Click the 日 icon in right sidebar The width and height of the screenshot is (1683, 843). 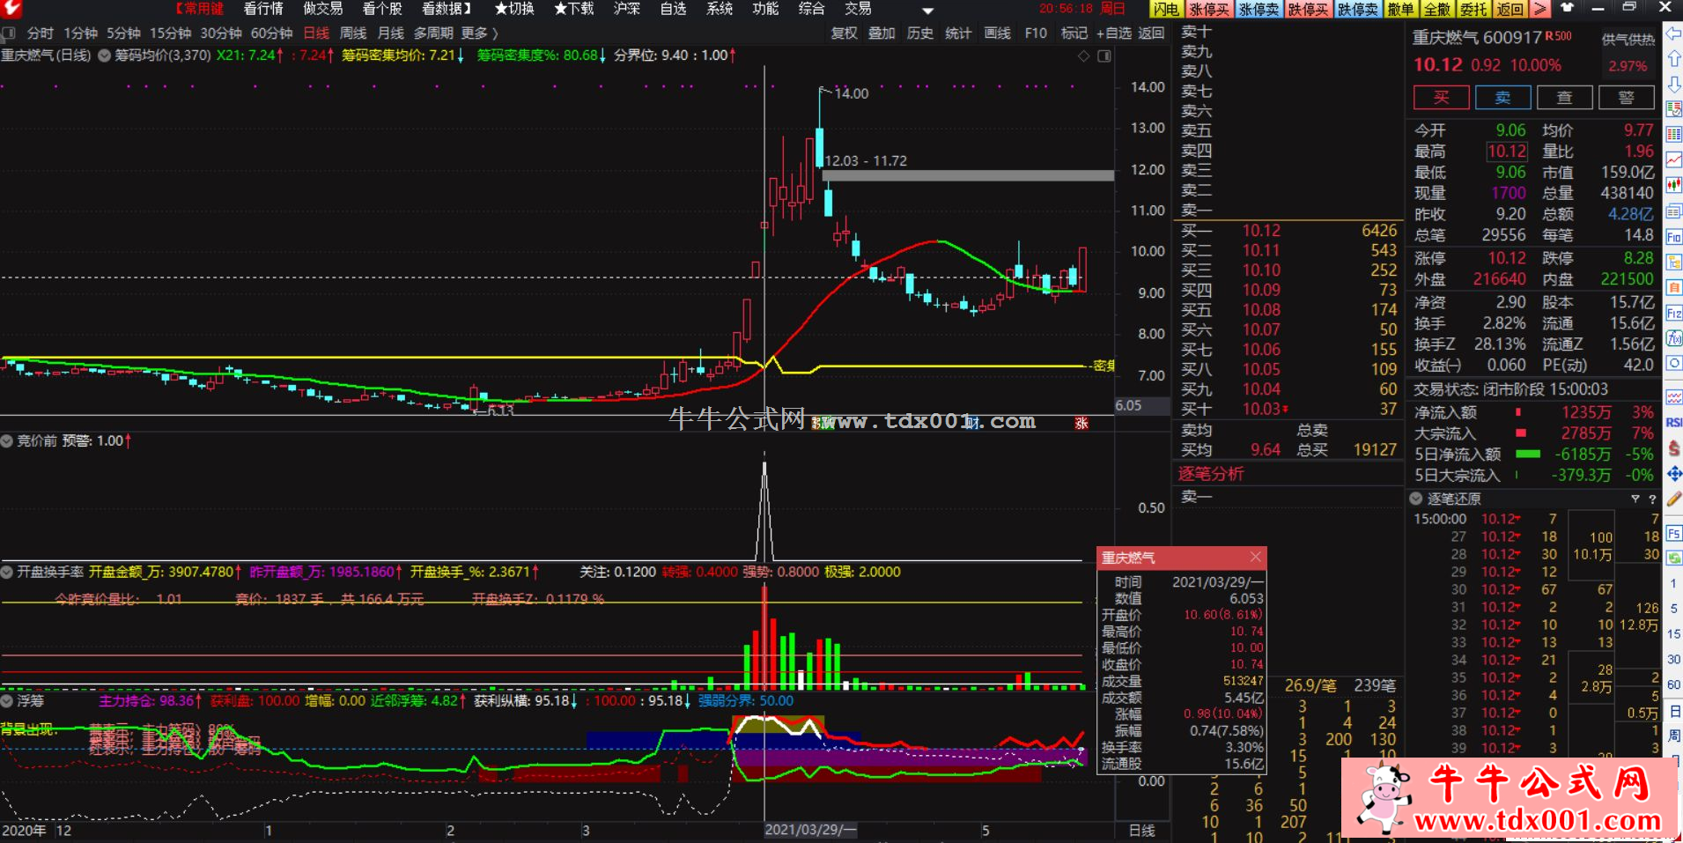(x=1674, y=711)
